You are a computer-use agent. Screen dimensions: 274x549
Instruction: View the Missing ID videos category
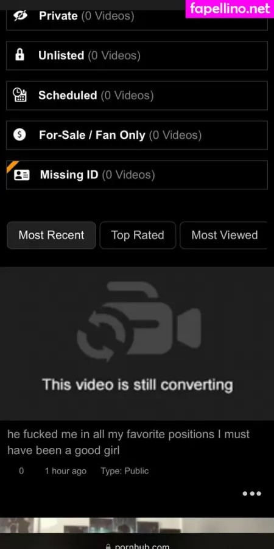click(x=137, y=175)
